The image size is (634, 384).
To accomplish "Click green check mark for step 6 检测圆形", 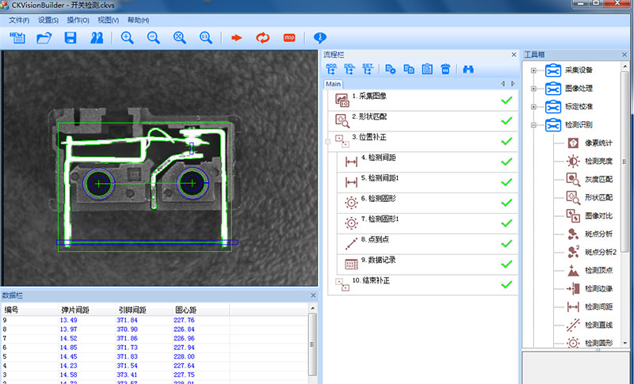I will tap(506, 202).
